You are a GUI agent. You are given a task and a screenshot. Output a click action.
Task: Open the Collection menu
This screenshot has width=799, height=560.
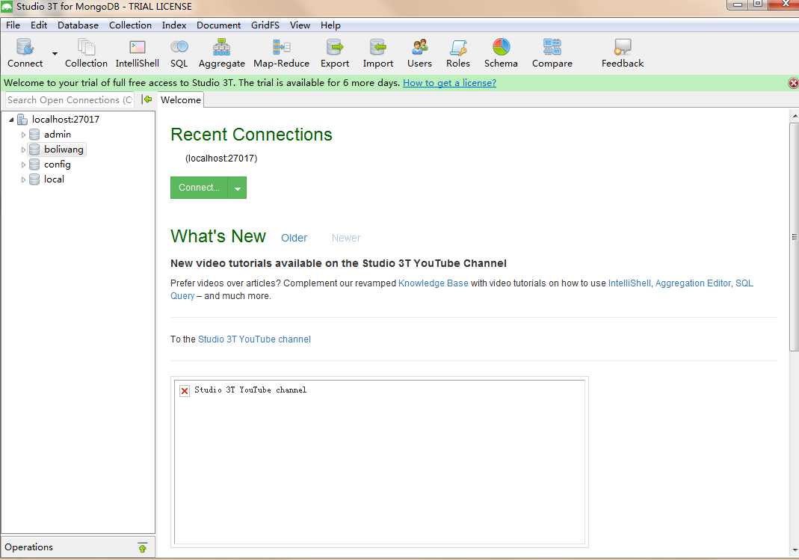(x=131, y=25)
